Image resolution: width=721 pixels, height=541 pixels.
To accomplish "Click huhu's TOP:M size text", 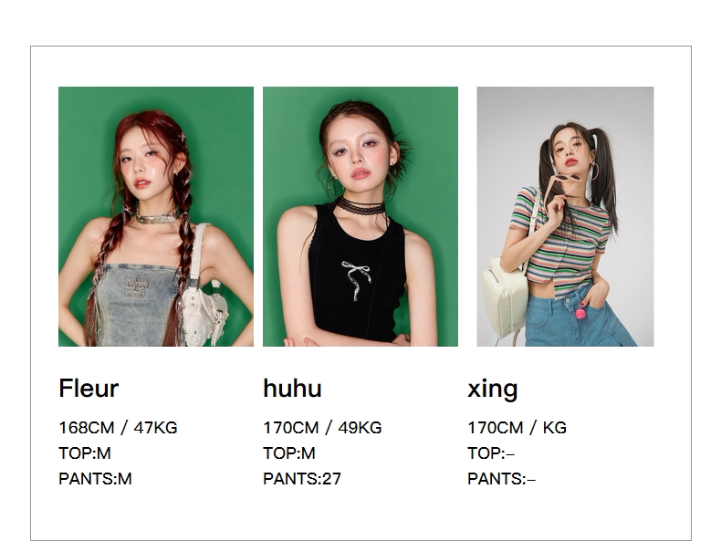I will coord(289,453).
